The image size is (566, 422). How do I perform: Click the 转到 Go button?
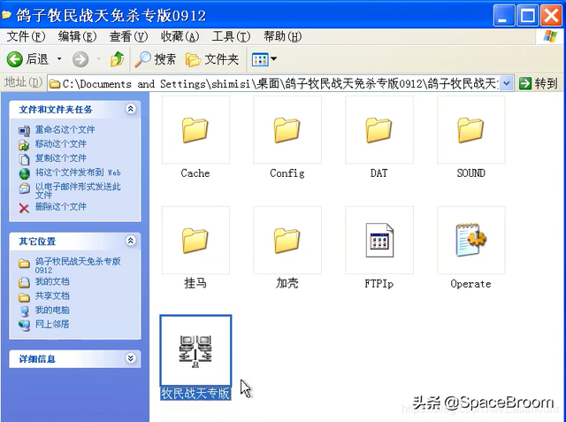[539, 84]
